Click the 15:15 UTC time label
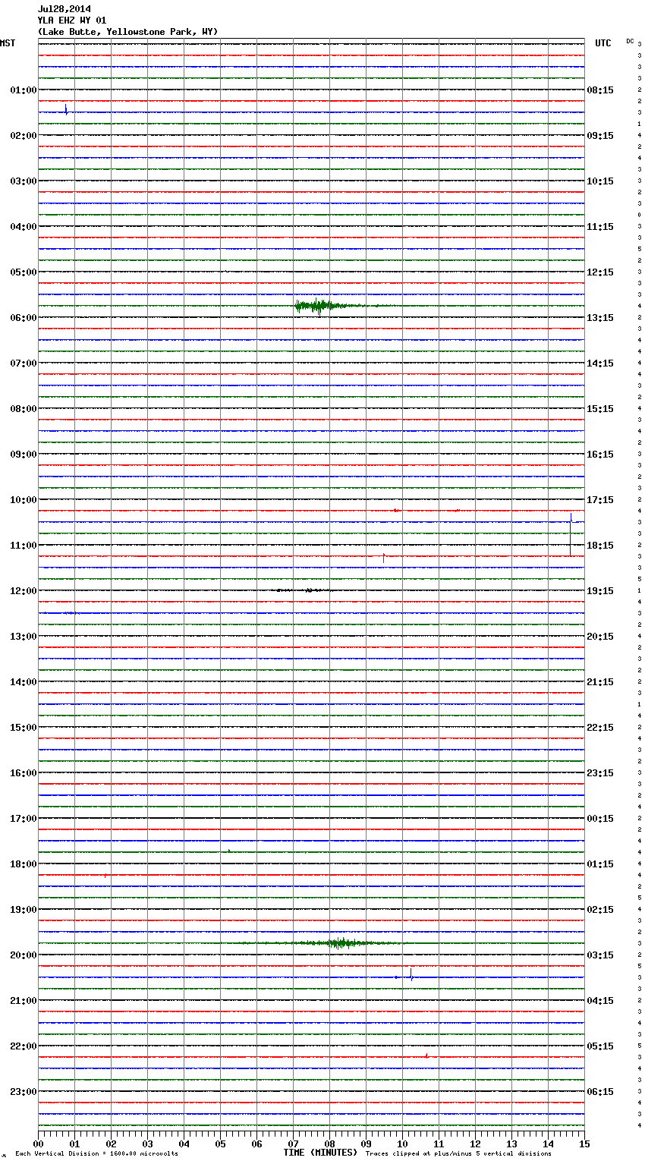 600,409
